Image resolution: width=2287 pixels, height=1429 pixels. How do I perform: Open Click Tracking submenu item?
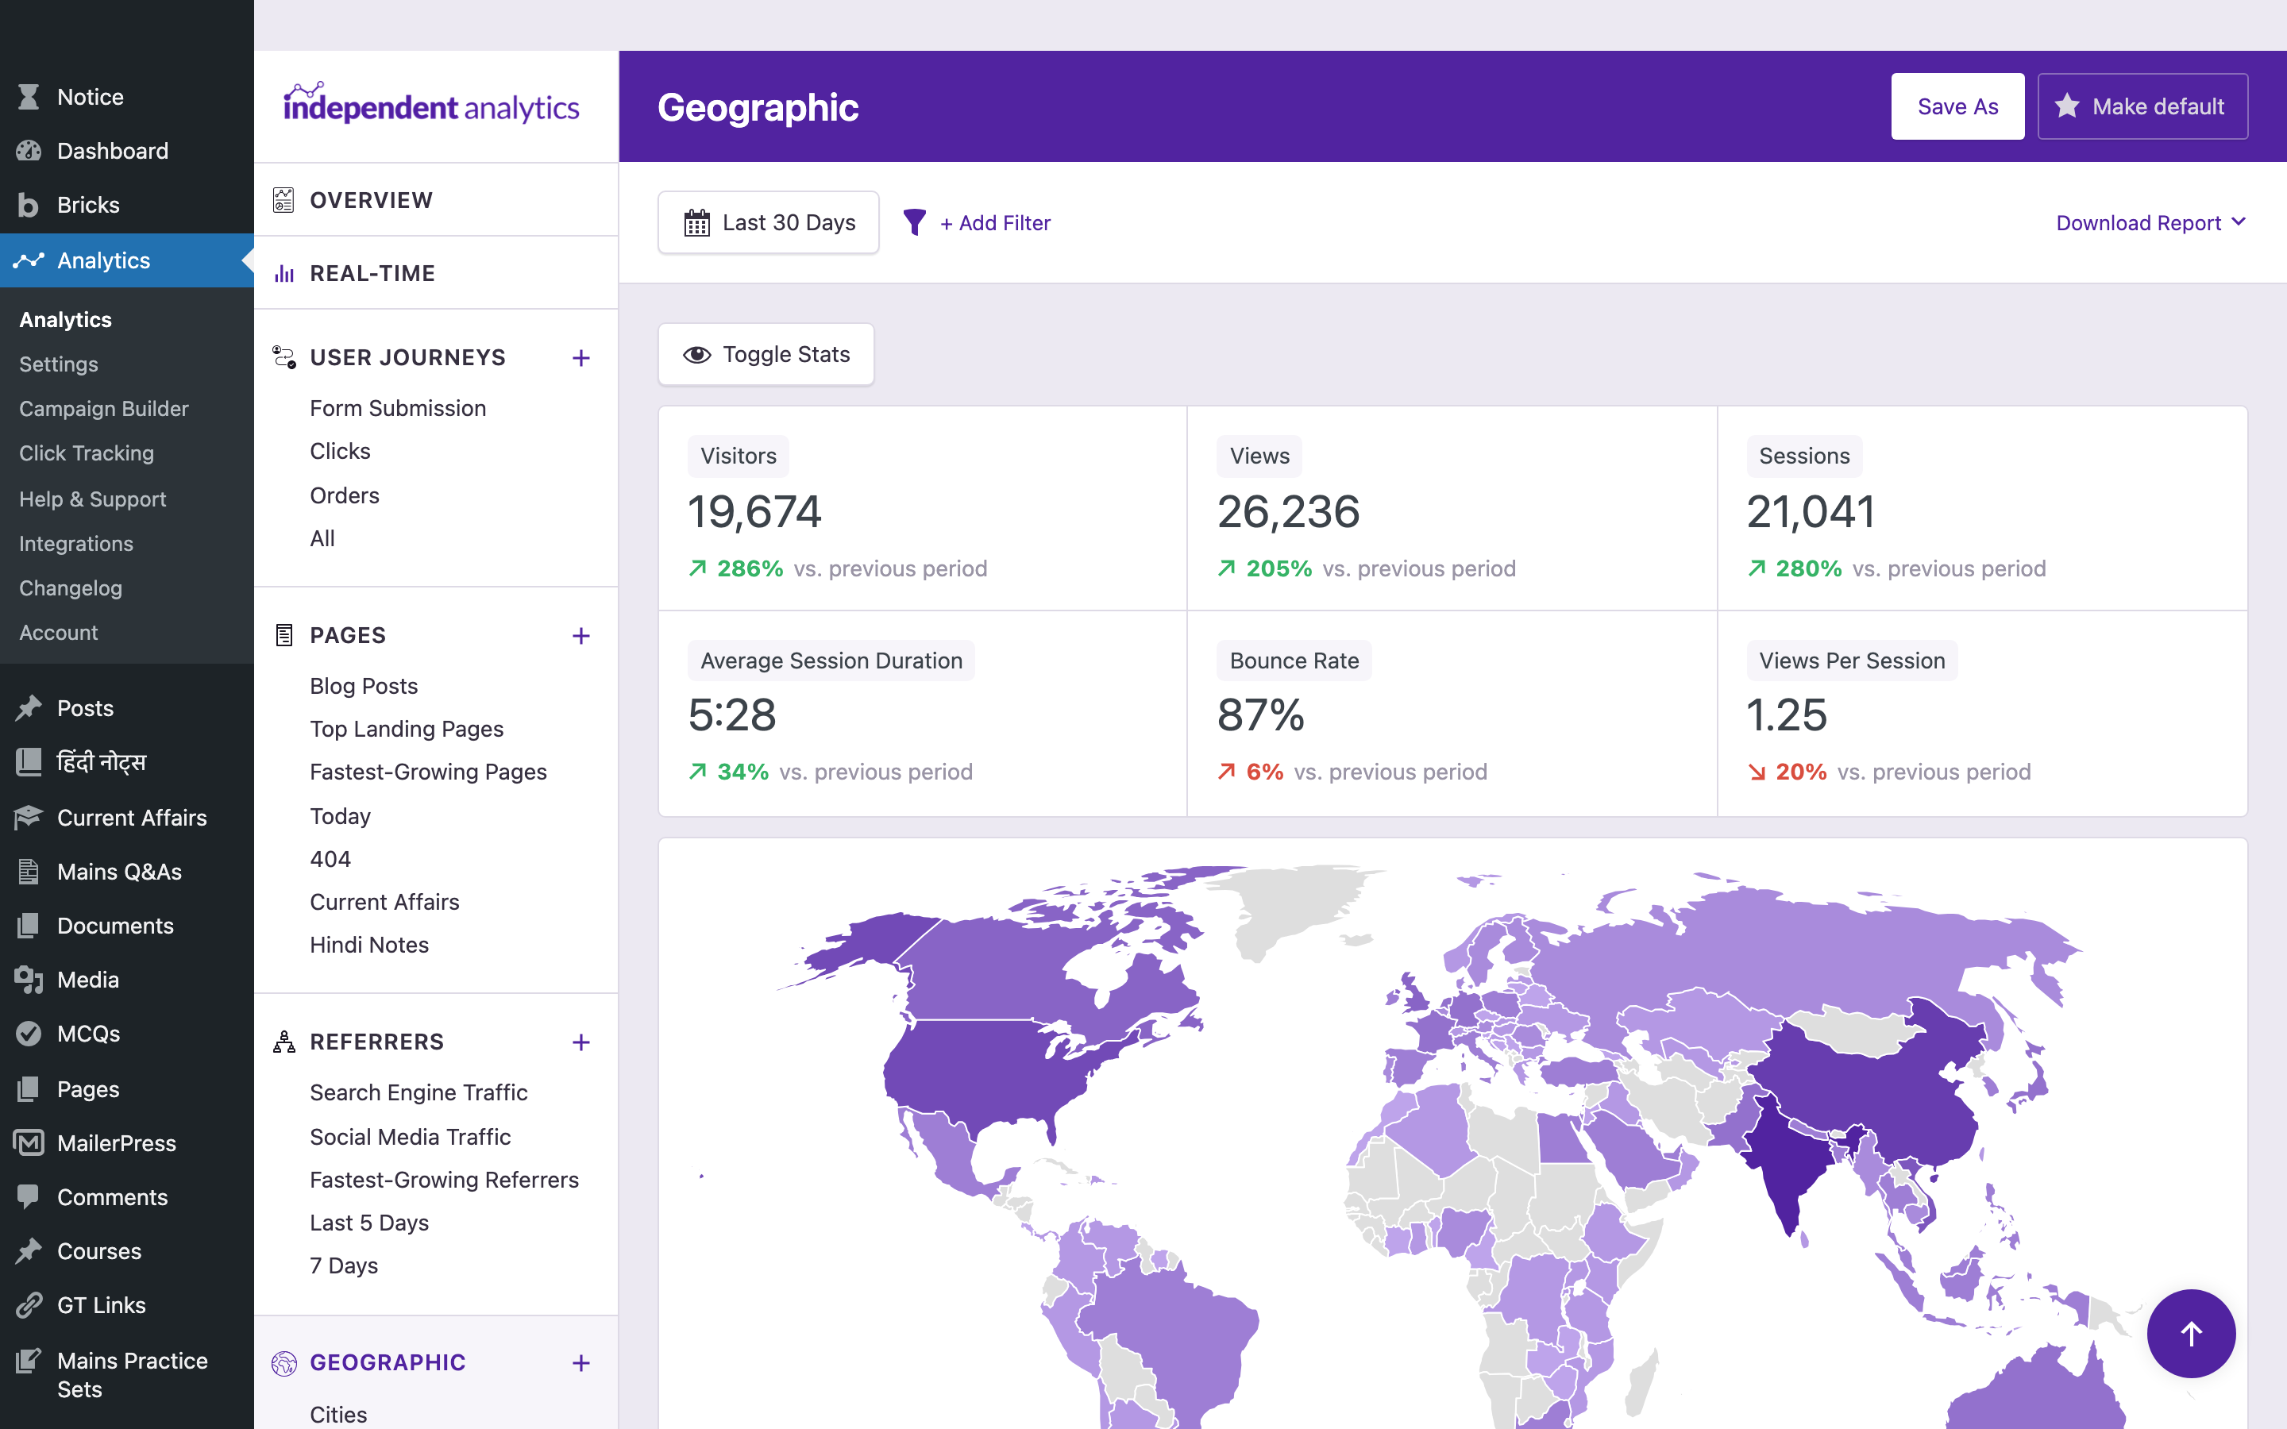[x=86, y=453]
